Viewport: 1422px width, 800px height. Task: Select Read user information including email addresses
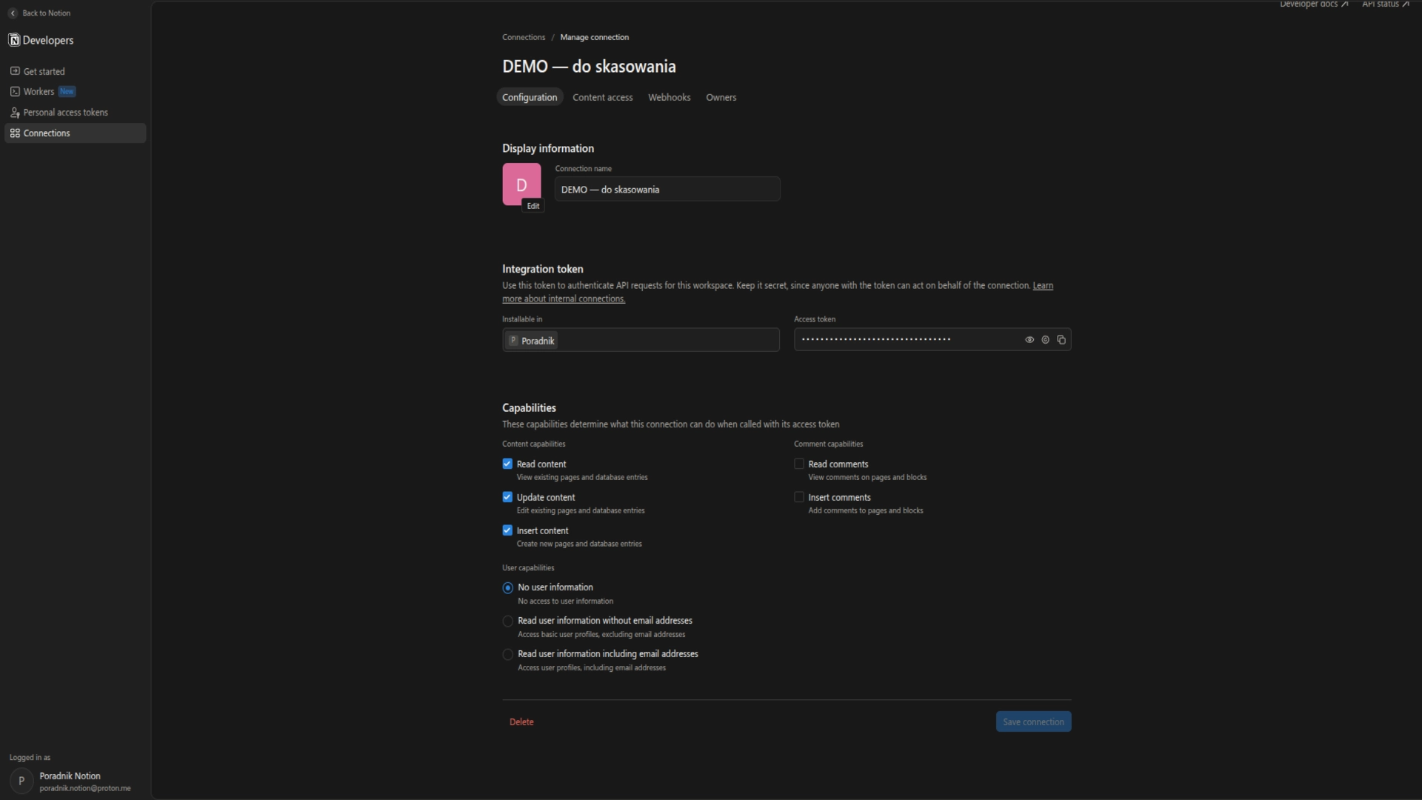[508, 655]
